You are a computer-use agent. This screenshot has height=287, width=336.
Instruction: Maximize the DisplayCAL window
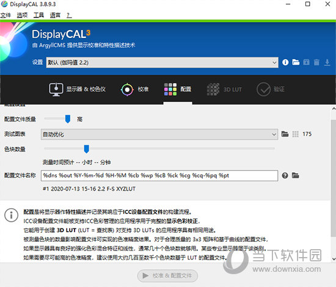pyautogui.click(x=308, y=4)
